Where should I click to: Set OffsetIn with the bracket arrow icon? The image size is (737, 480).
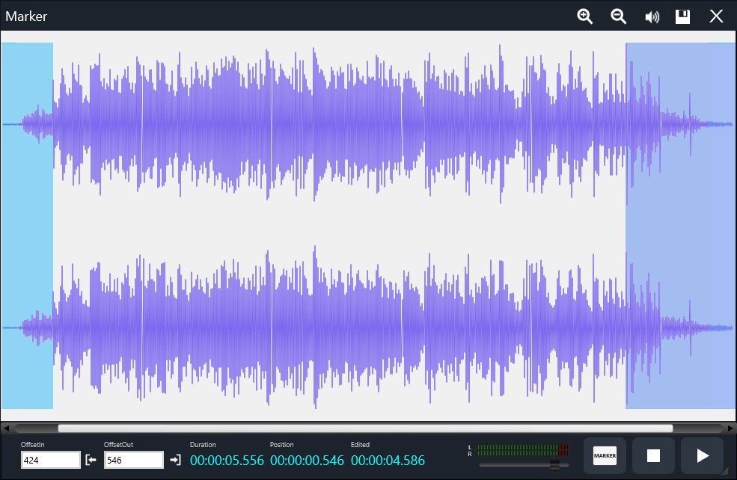(91, 460)
